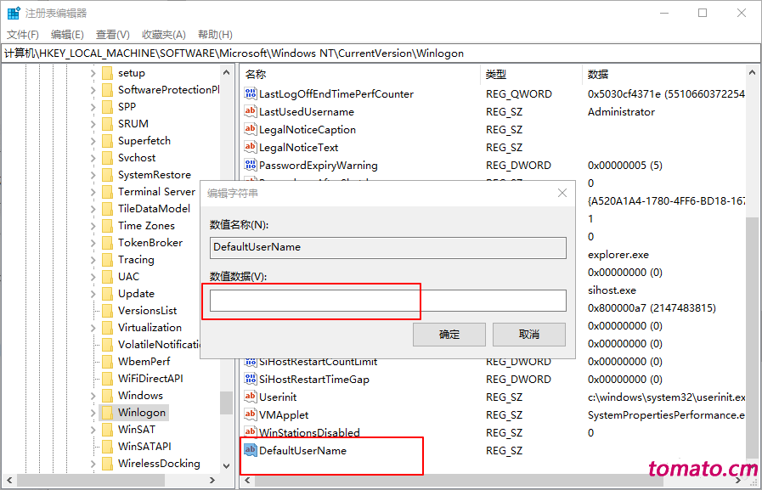762x490 pixels.
Task: Select the VMApplet string value icon
Action: click(x=251, y=414)
